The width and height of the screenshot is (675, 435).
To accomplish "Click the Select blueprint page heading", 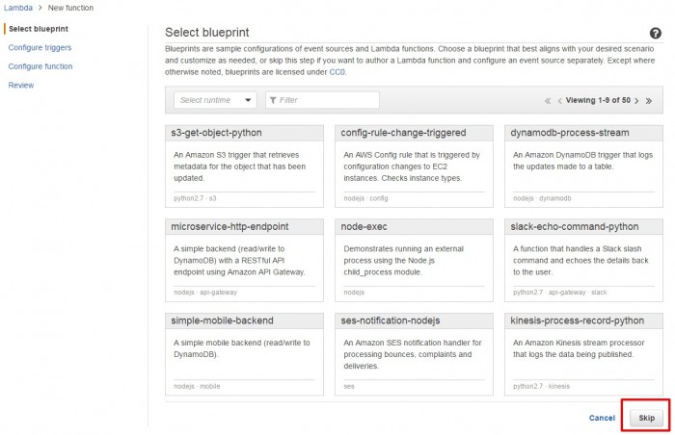I will 207,33.
